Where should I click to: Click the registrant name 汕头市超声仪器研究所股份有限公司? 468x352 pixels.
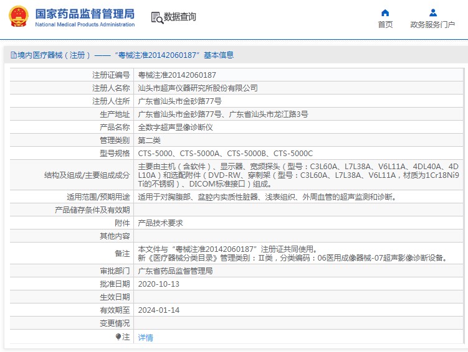(198, 88)
